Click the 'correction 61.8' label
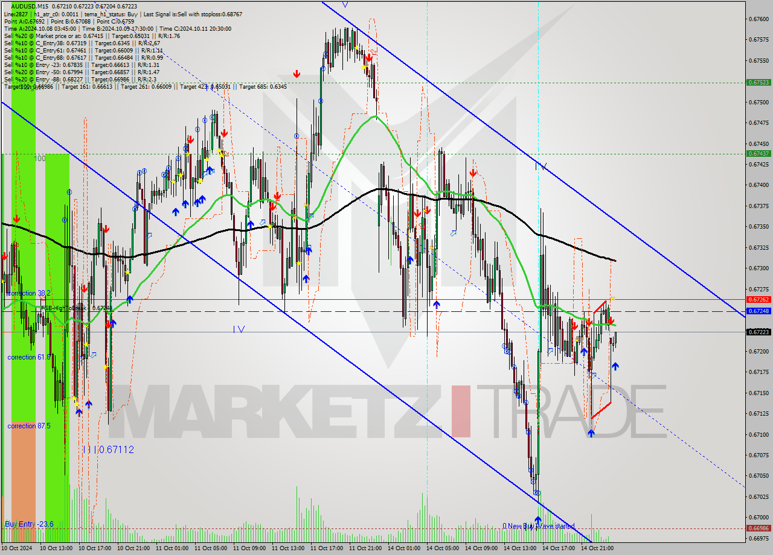This screenshot has height=555, width=773. tap(29, 357)
